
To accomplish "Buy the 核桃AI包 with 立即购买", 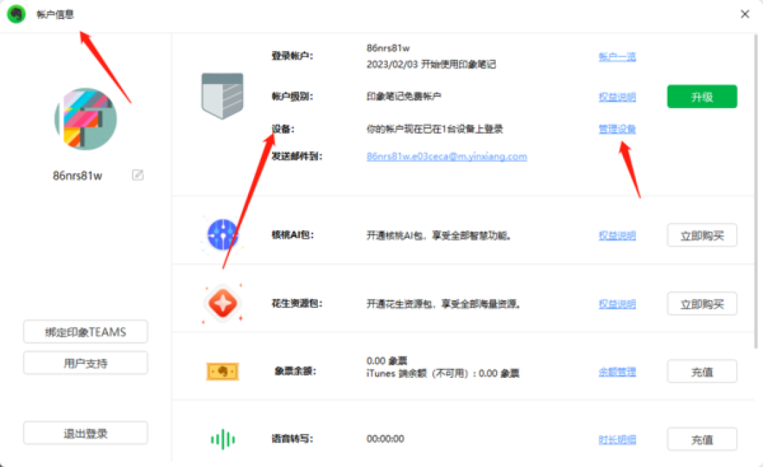I will [702, 235].
